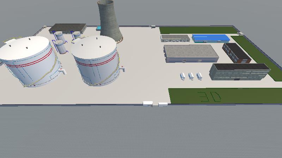Select the large gray flat-roof warehouse
Viewport: 282px width, 158px height.
coord(191,53)
